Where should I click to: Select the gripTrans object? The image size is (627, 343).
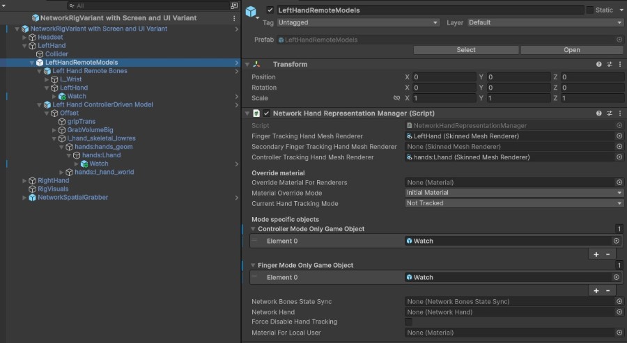tap(82, 121)
